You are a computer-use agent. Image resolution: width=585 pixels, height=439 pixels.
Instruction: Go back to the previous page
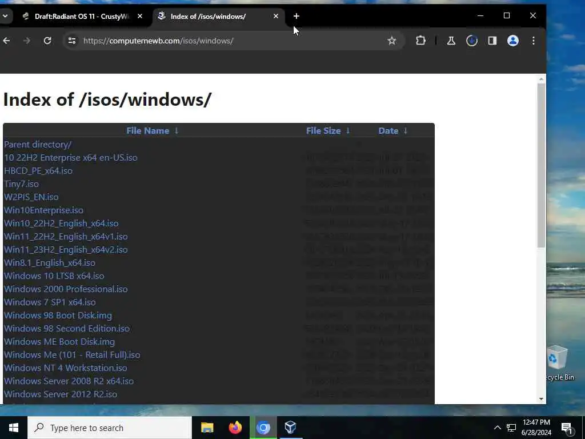(x=6, y=41)
